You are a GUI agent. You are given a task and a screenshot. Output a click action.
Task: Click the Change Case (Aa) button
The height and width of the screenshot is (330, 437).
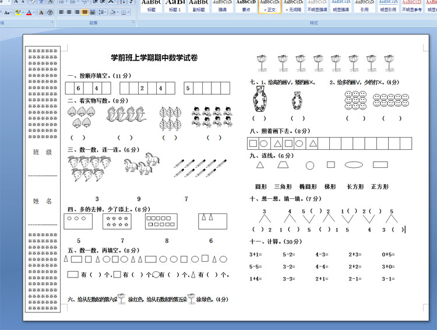(6, 12)
